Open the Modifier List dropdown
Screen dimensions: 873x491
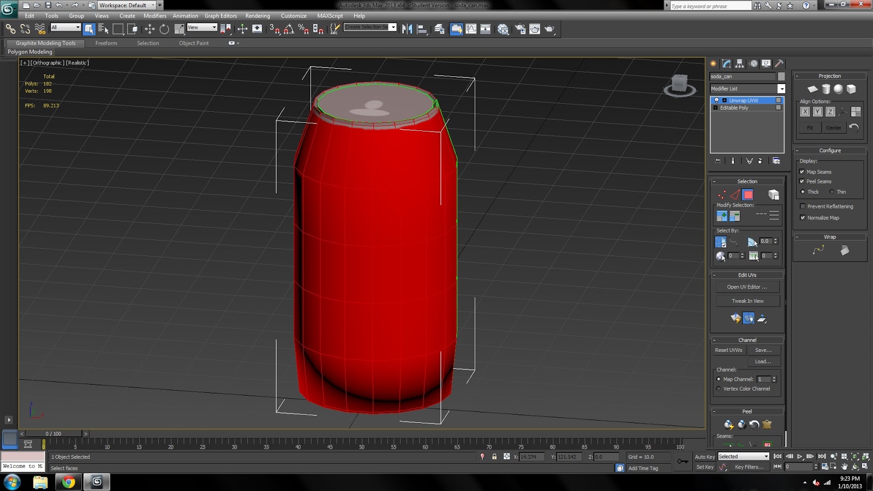782,88
